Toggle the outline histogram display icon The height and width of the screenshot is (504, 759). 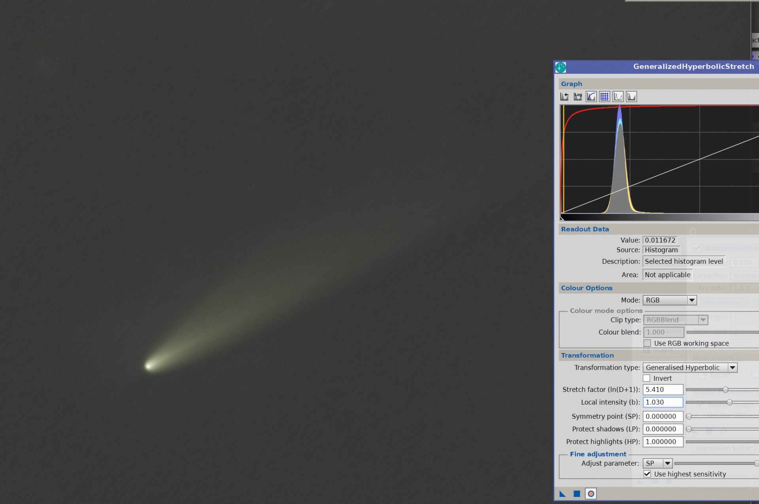click(x=618, y=96)
